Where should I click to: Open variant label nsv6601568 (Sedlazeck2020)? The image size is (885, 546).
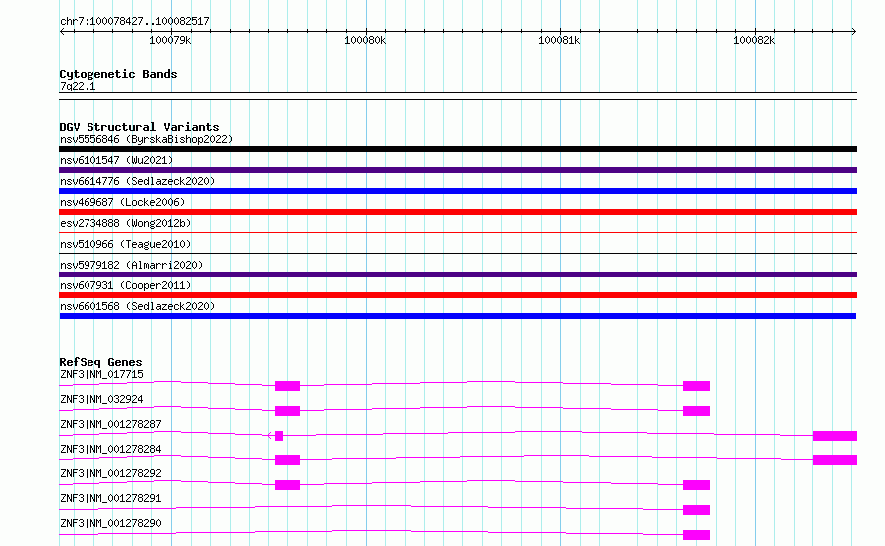tap(137, 306)
